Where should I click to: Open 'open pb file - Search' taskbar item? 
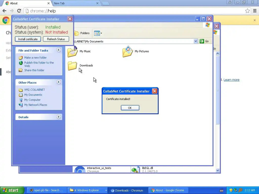point(47,190)
